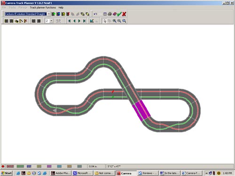Open the Track planner functions menu

[43, 8]
